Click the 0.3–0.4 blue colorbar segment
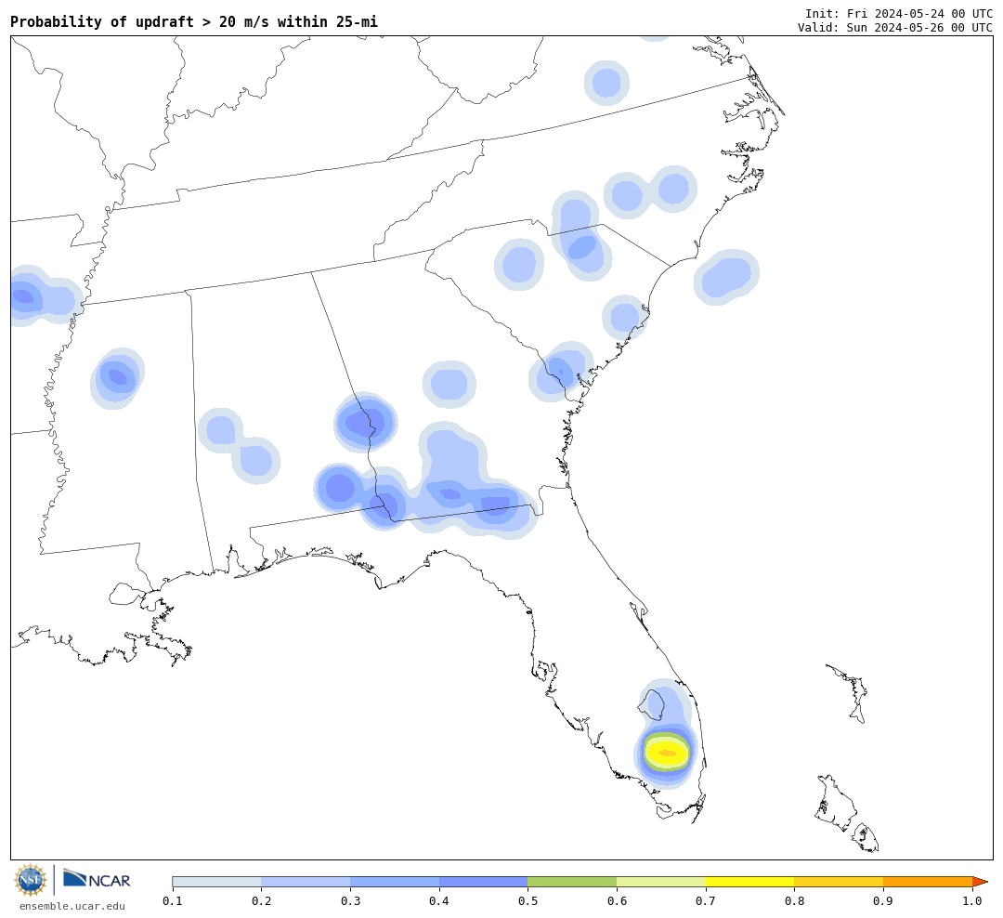 coord(395,882)
